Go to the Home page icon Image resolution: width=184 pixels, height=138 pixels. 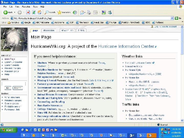coord(40,12)
